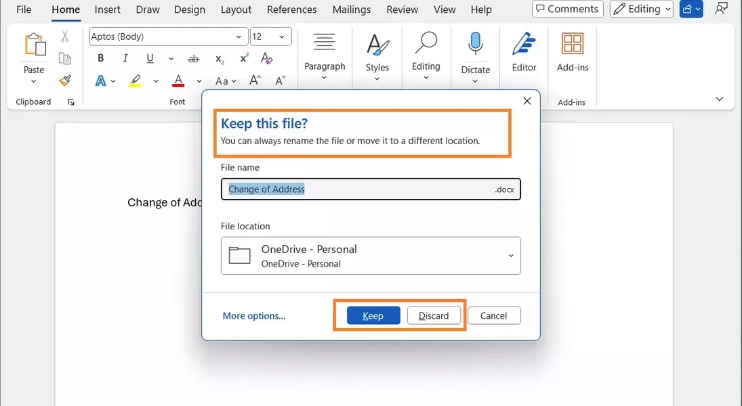
Task: Click the More options... link
Action: pyautogui.click(x=254, y=316)
